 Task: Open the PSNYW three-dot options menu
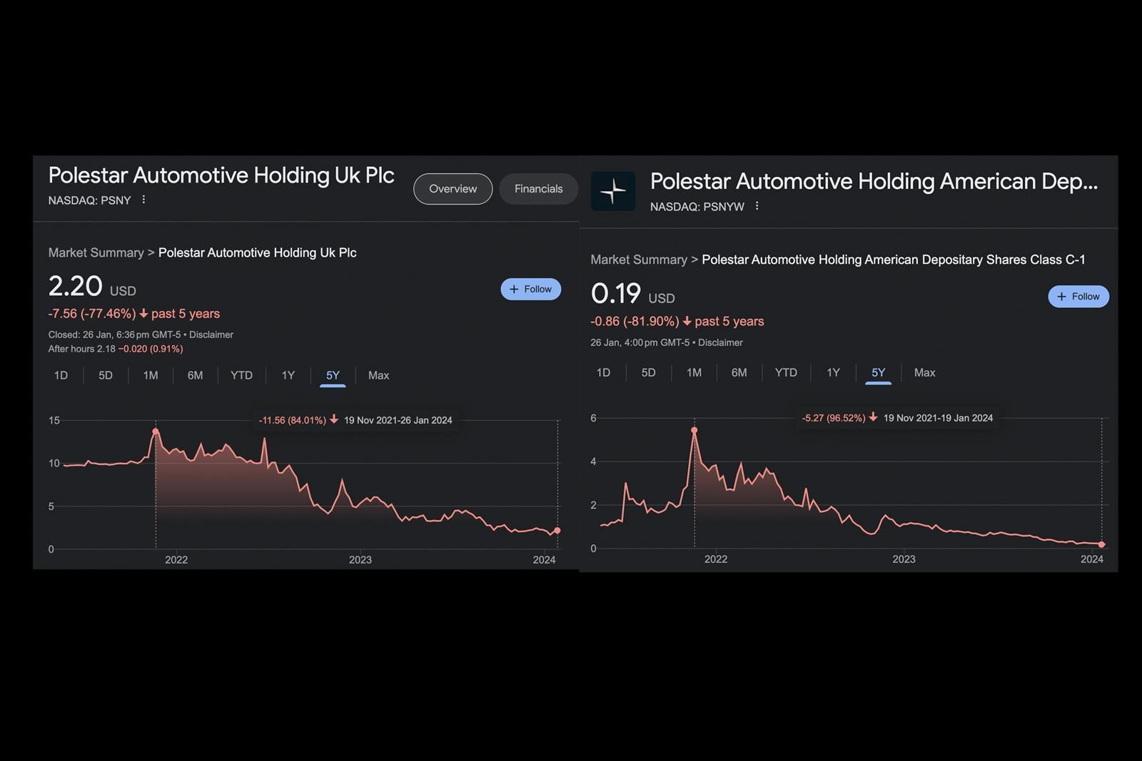point(757,206)
